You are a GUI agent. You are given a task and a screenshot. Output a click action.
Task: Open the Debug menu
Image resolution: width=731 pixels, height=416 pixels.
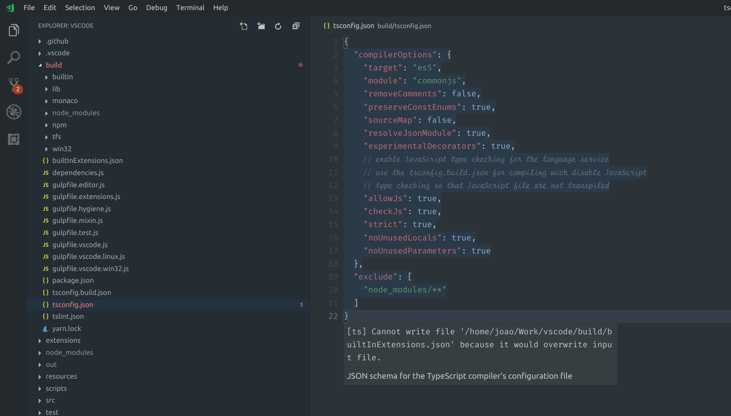157,8
